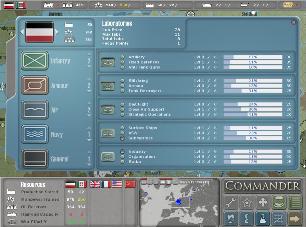Click the Strategic Operations progress bar
This screenshot has height=227, width=306.
(x=253, y=114)
